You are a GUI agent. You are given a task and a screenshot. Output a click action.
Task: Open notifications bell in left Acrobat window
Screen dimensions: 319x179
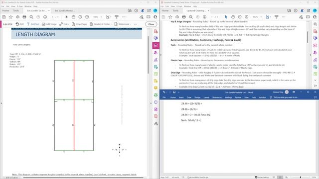[x=143, y=10]
